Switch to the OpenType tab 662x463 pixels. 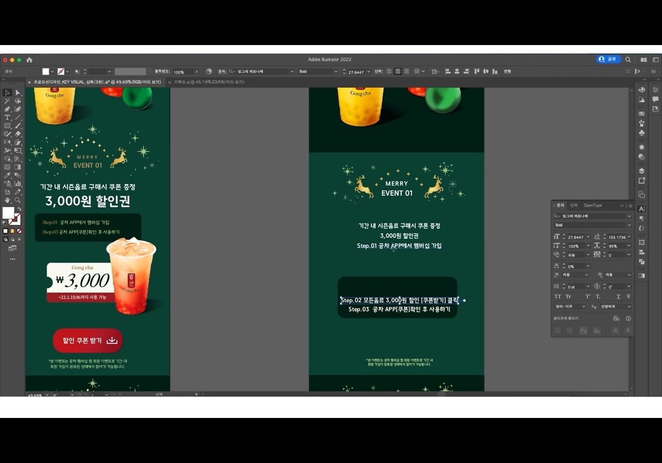tap(593, 206)
